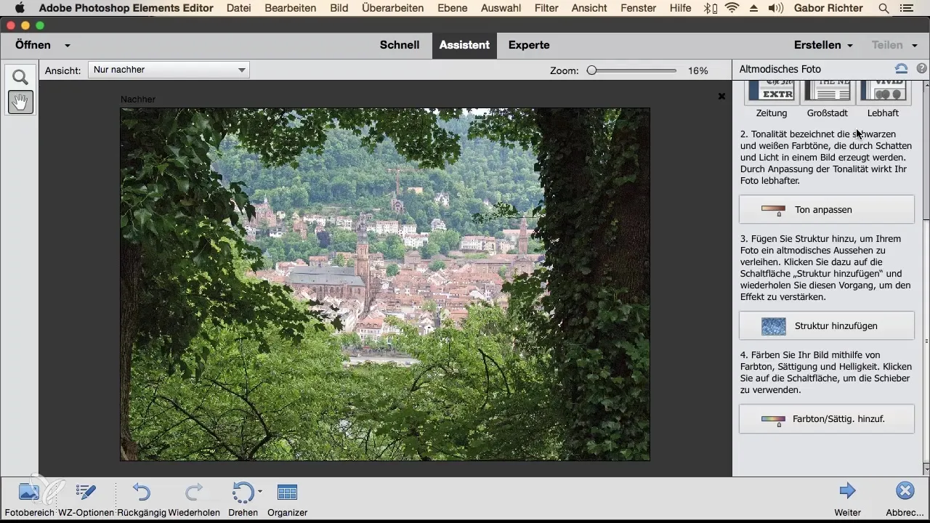Switch to the Assistent tab

coord(464,45)
